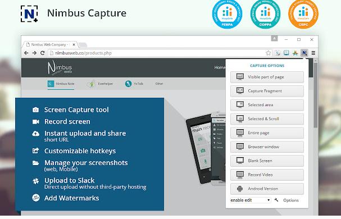Choose Visible part of page capture
Image resolution: width=341 pixels, height=219 pixels.
(267, 77)
